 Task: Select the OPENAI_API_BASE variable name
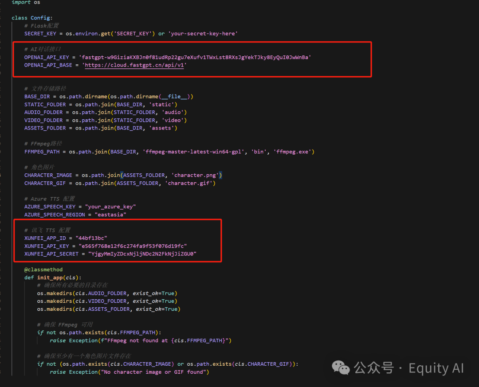coord(48,65)
